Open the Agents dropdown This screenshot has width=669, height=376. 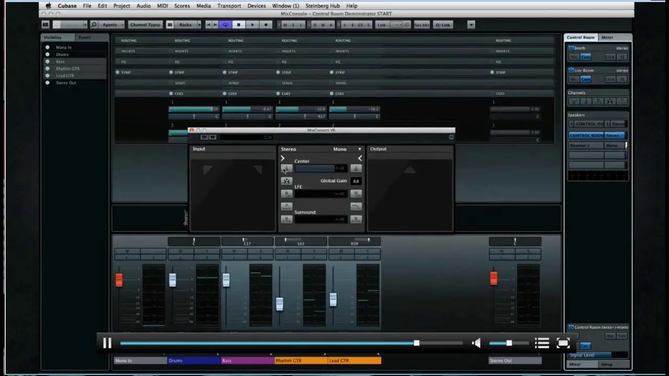112,25
